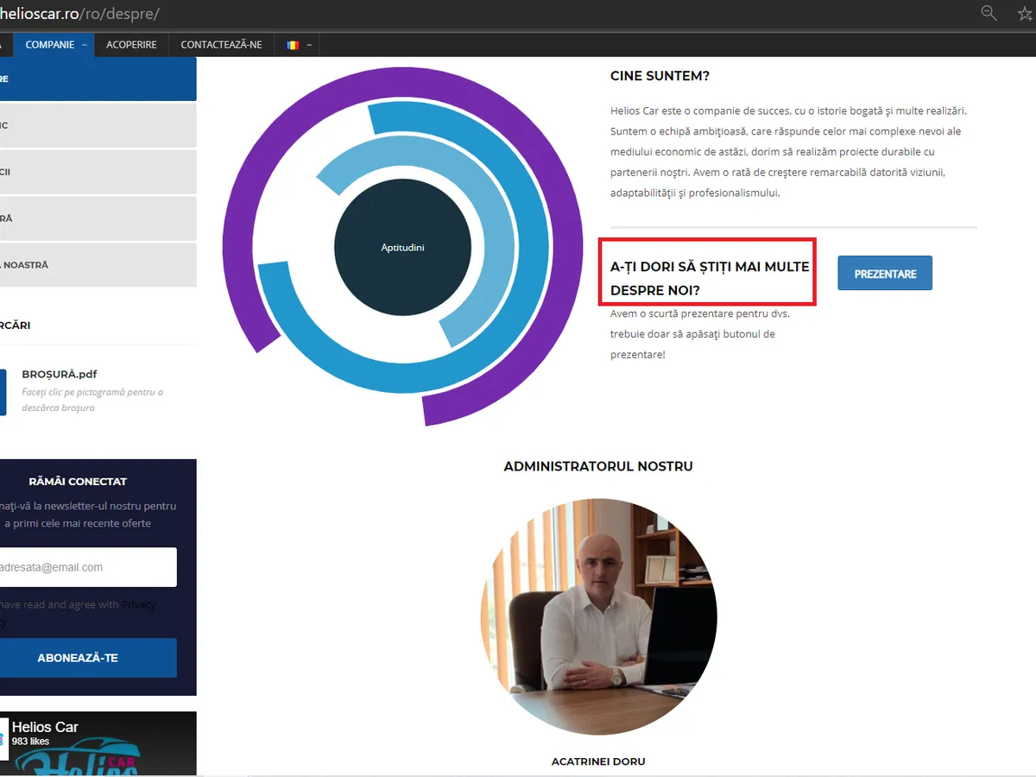Go to the CONTACTEAZĂ-NE page
The width and height of the screenshot is (1036, 777).
(221, 45)
